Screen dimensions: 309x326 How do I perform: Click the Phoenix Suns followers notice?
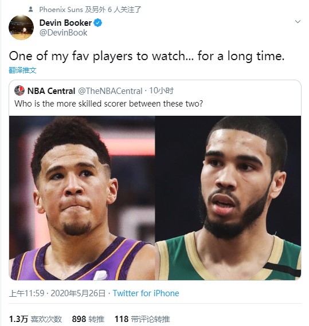pyautogui.click(x=90, y=9)
